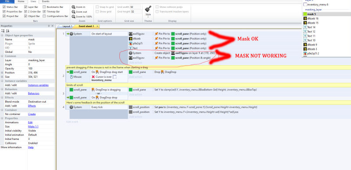
Task: Click the Mouse icon in event 2
Action: tap(72, 77)
